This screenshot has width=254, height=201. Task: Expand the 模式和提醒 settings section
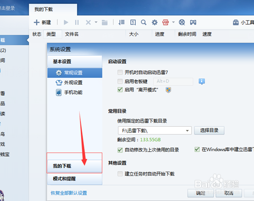tap(75, 179)
